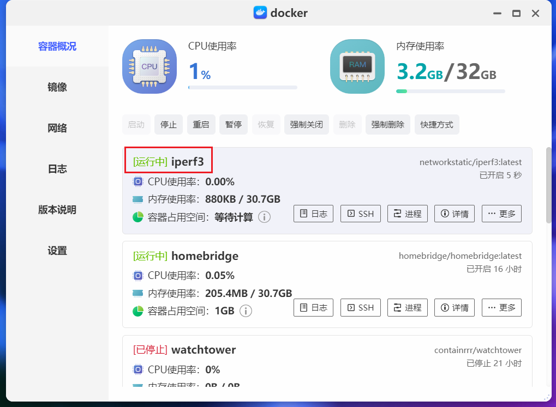Click the info icon beside iperf3 等待计算

tap(264, 217)
